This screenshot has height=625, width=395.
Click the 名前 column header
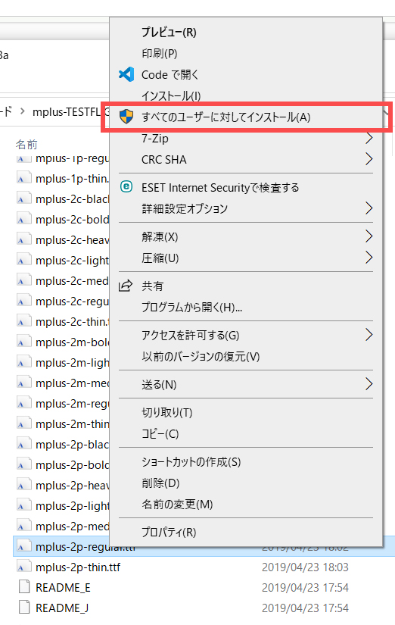tap(26, 144)
